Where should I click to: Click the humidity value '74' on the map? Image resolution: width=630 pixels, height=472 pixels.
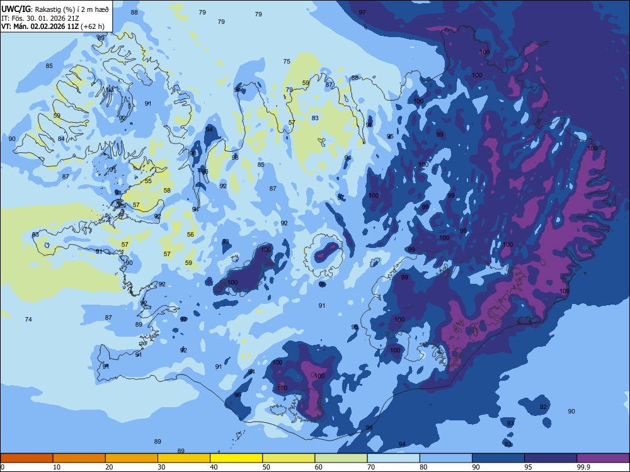click(x=28, y=320)
